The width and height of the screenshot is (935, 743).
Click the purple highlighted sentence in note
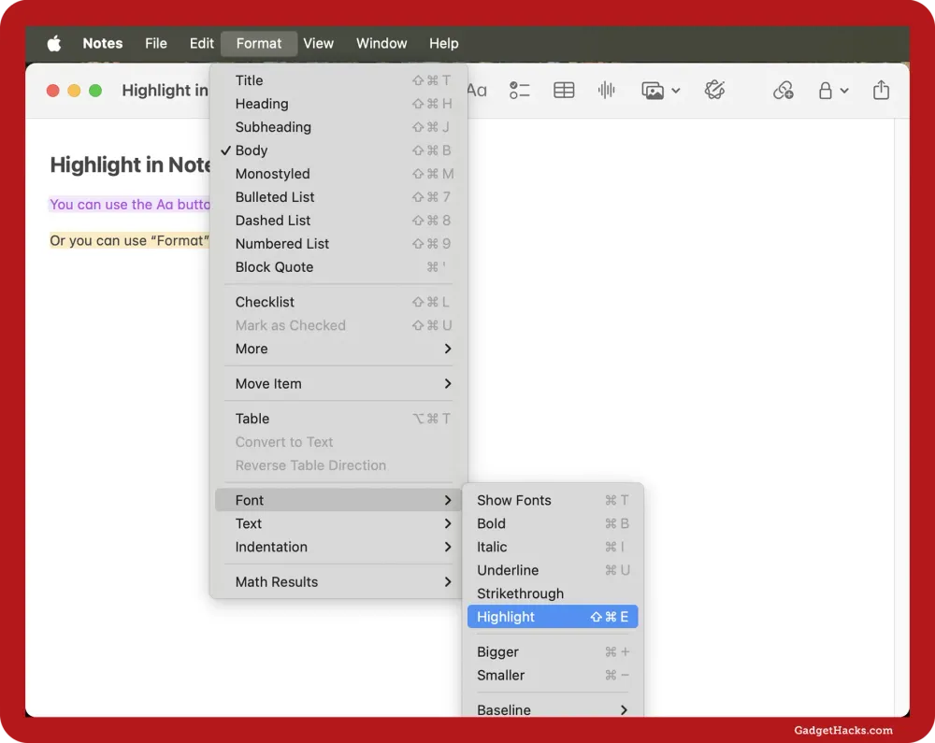tap(129, 205)
